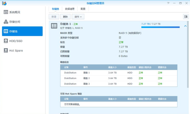The image size is (190, 114).
Task: Switch to the 数据清理 tab
Action: [x=70, y=9]
